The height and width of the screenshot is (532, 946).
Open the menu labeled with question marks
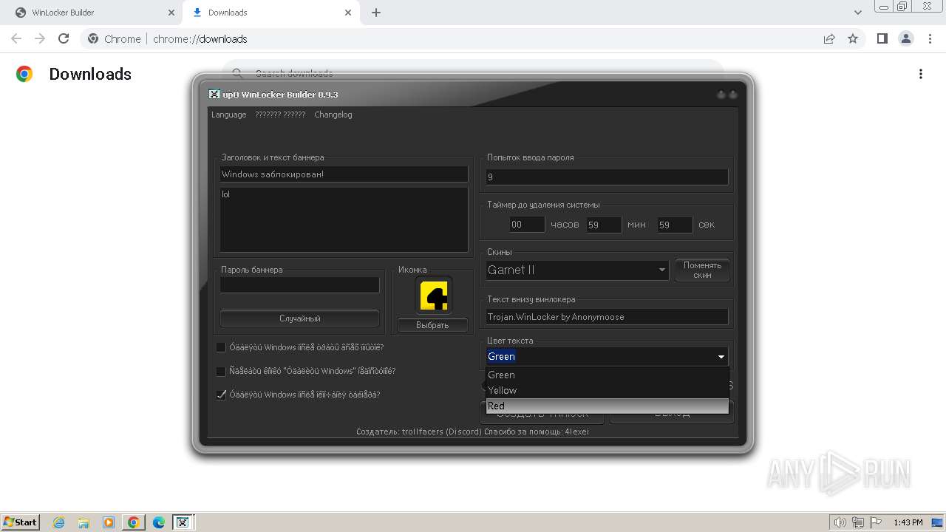[x=280, y=115]
